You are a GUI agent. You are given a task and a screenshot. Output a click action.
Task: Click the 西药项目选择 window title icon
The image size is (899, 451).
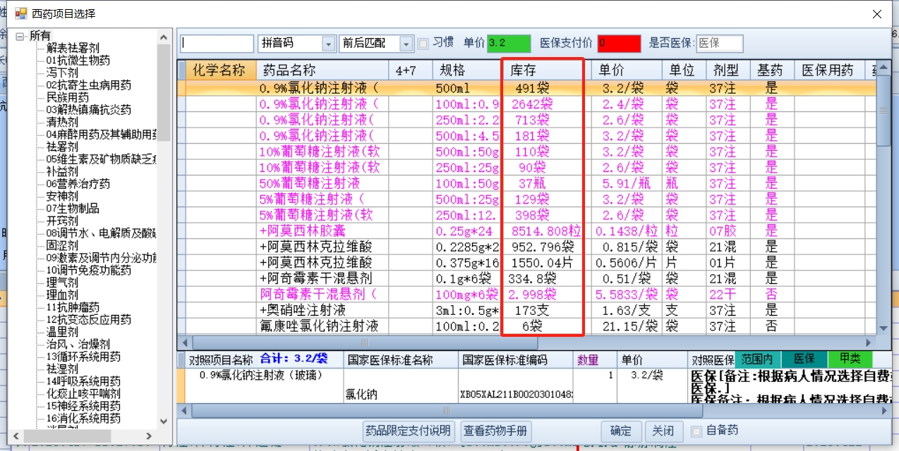(x=20, y=13)
